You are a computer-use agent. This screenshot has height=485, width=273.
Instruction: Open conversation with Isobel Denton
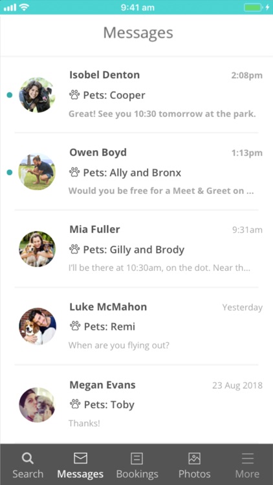136,94
